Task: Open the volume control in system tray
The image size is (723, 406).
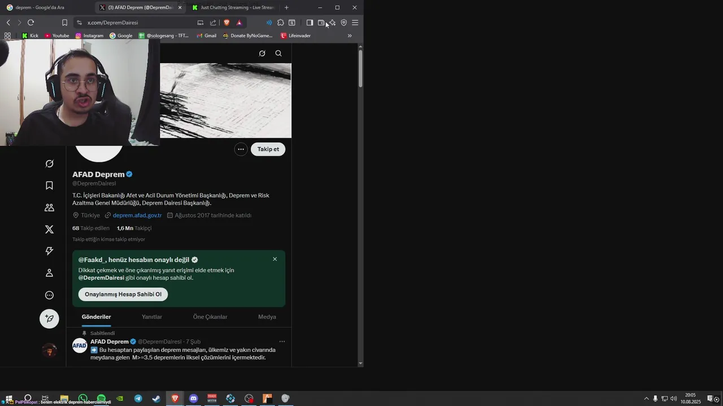Action: coord(673,399)
